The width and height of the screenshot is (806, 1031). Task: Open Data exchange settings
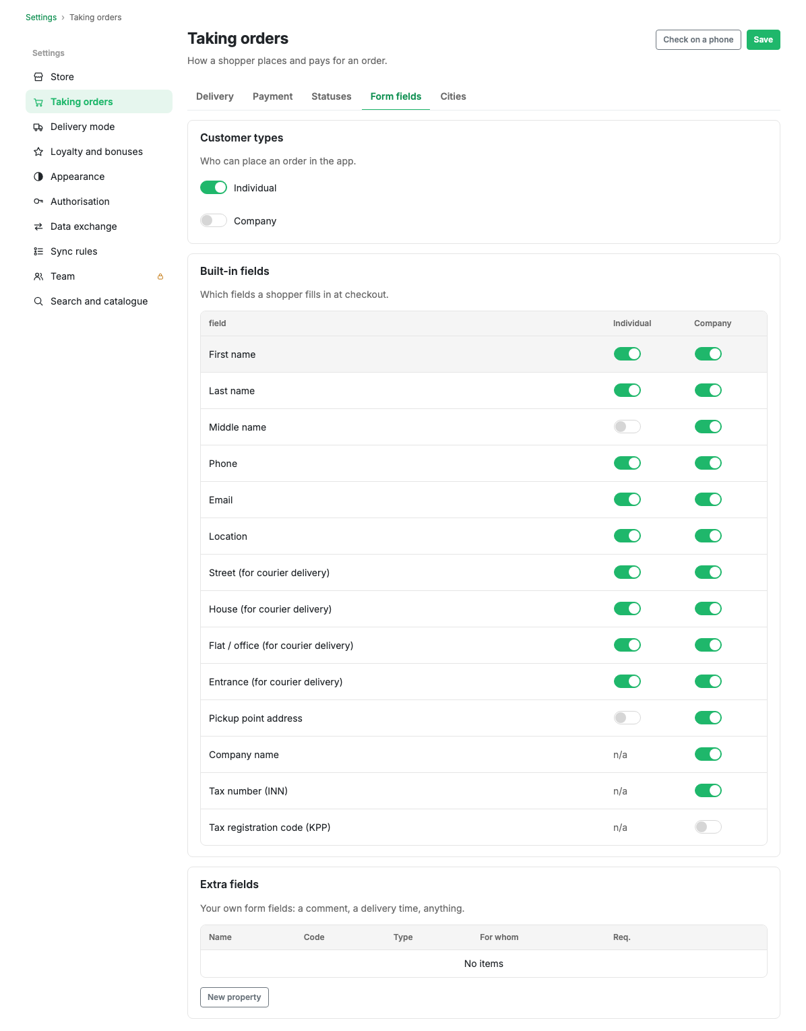click(x=99, y=226)
